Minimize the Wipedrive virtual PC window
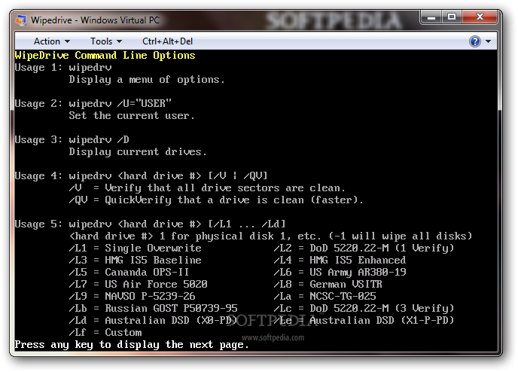 [x=431, y=17]
